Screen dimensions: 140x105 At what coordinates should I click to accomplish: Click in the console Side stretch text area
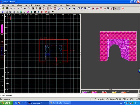(x=69, y=96)
